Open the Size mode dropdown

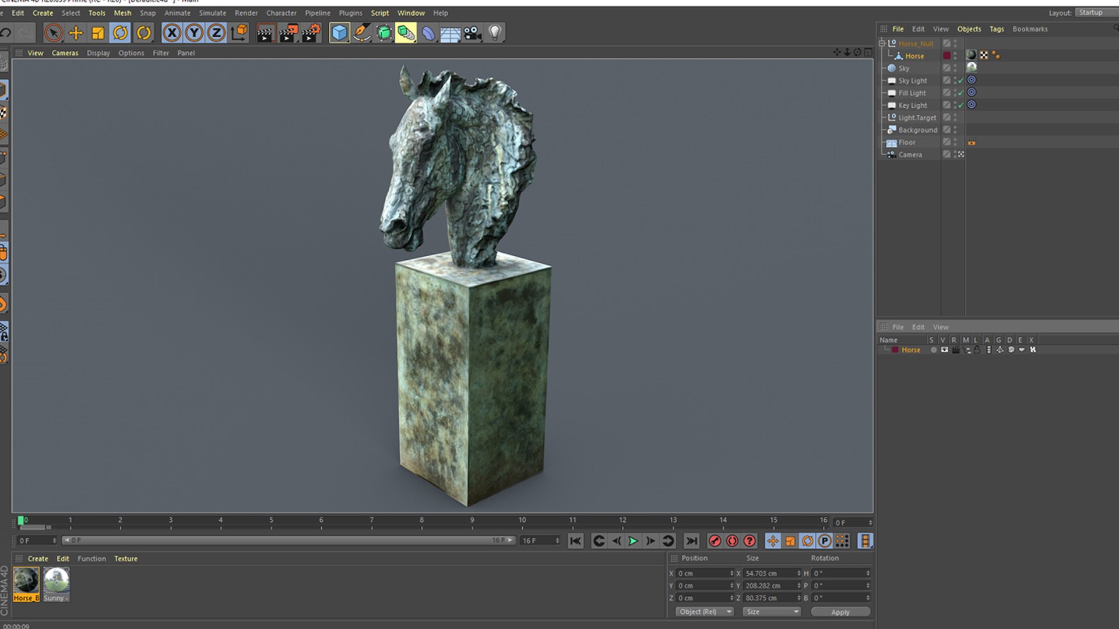click(772, 612)
